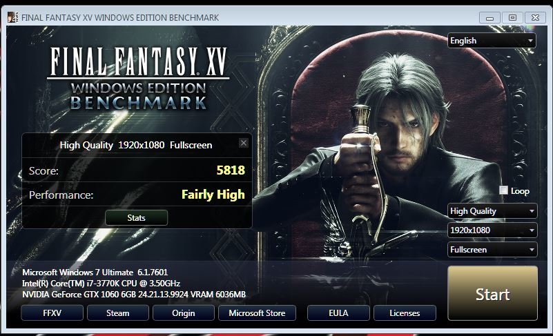Image resolution: width=553 pixels, height=336 pixels.
Task: Open the Origin store page
Action: point(184,313)
